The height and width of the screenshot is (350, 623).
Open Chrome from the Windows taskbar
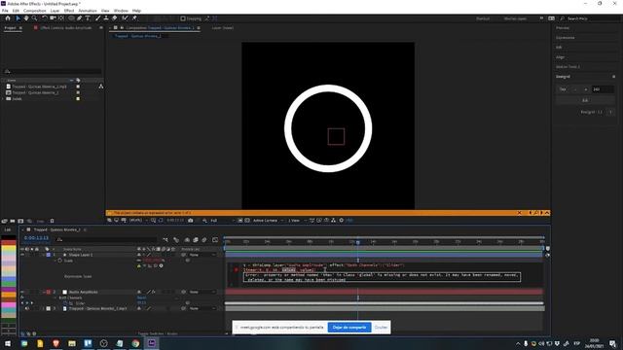click(135, 343)
